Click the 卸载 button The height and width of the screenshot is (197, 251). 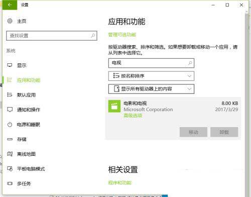[x=224, y=132]
